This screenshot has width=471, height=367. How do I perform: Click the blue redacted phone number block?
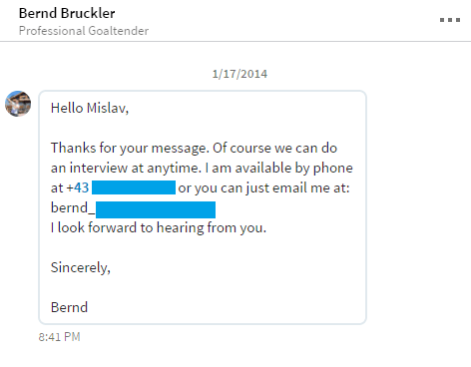134,187
